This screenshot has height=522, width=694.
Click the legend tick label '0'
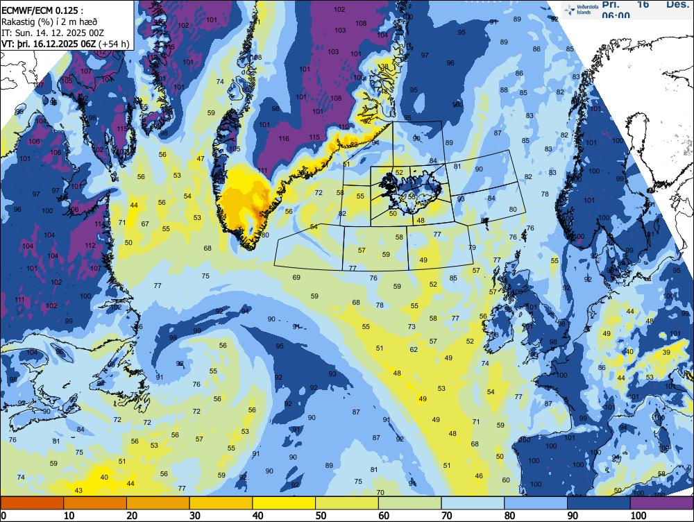(x=3, y=515)
